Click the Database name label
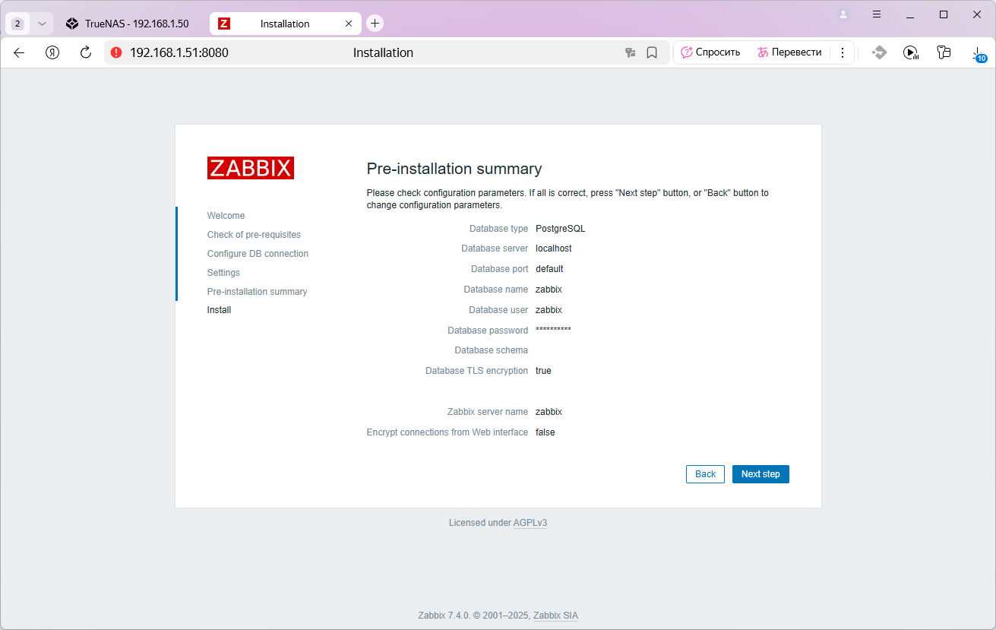The width and height of the screenshot is (996, 630). click(x=495, y=290)
